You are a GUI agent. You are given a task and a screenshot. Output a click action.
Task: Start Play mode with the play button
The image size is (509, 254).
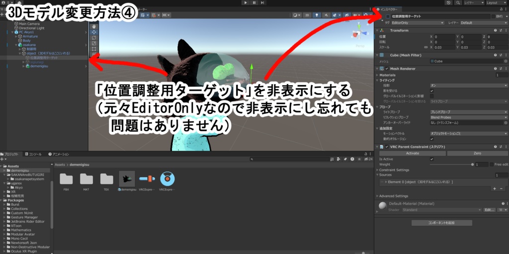tap(246, 2)
